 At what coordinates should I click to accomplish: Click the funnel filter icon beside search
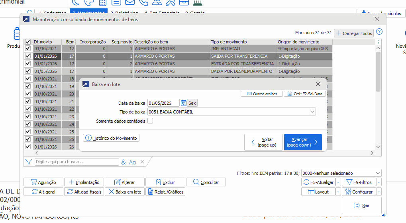point(28,162)
